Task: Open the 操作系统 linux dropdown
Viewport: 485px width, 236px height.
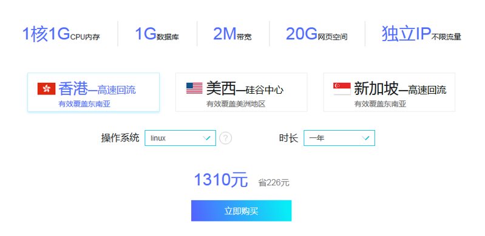Action: [180, 138]
